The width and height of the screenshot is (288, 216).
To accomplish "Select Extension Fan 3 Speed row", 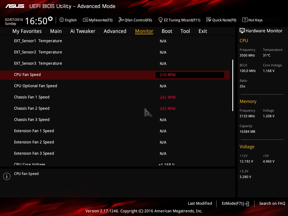I will (115, 153).
